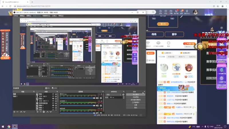Click orange 预约 reserve button
229x129 pixels.
(x=163, y=24)
